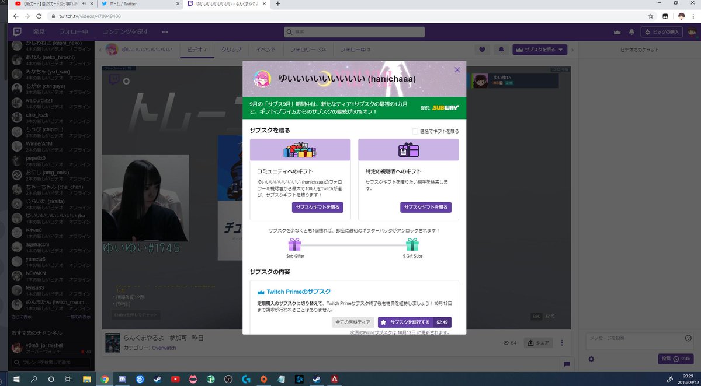This screenshot has height=386, width=701.
Task: Toggle channel notification bell
Action: click(x=501, y=50)
